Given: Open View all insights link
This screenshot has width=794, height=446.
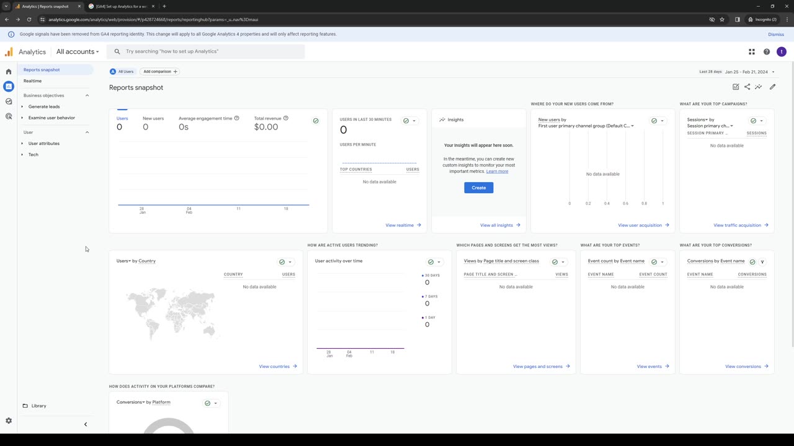Looking at the screenshot, I should click(500, 225).
